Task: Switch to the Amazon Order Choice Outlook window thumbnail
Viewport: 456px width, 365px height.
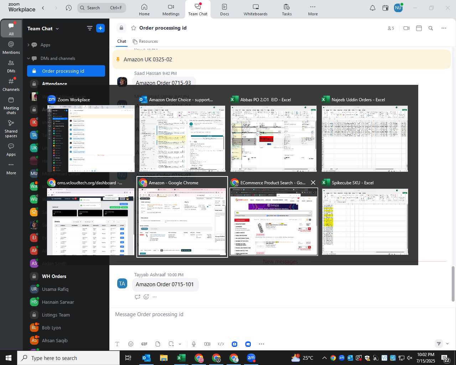Action: click(182, 138)
